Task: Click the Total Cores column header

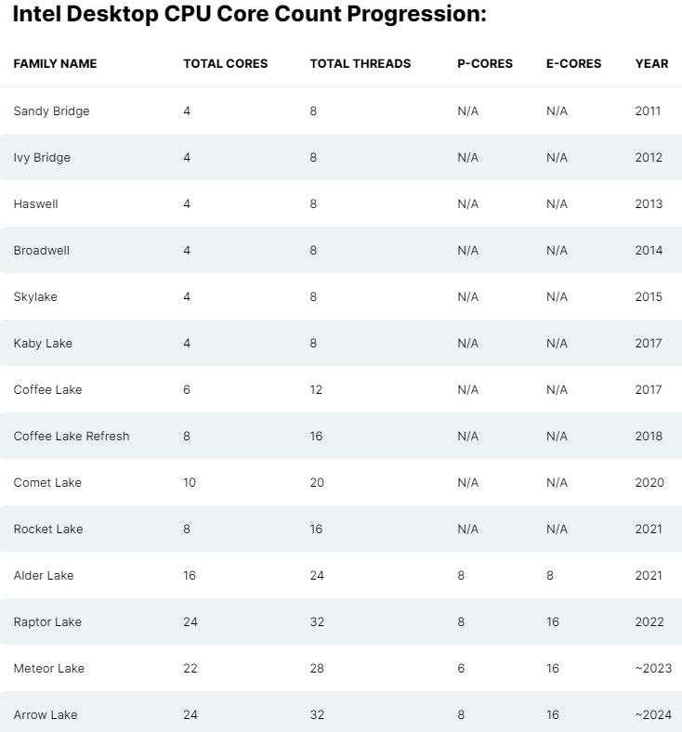Action: pyautogui.click(x=225, y=64)
